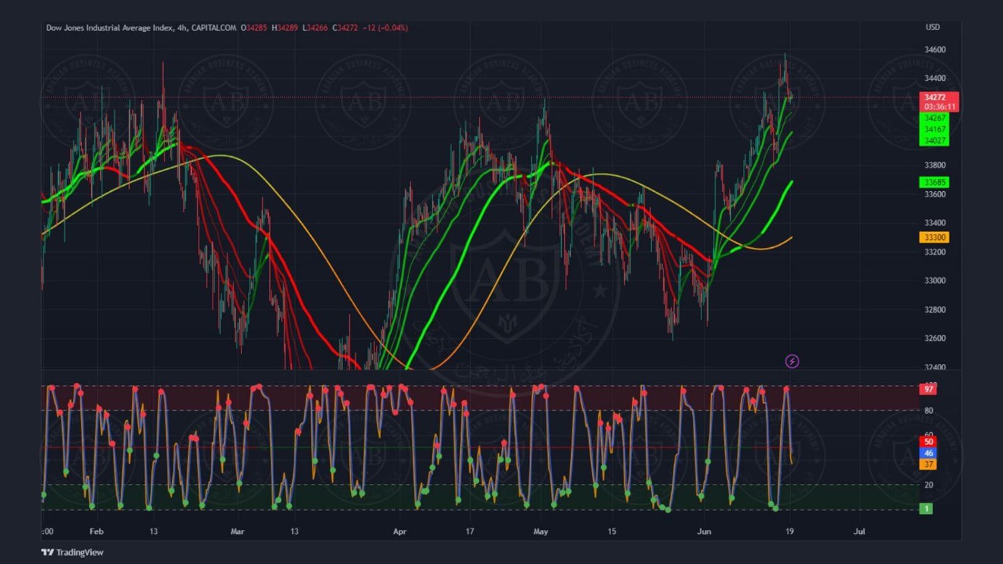Click the green 1 oscillator value label

coord(926,509)
